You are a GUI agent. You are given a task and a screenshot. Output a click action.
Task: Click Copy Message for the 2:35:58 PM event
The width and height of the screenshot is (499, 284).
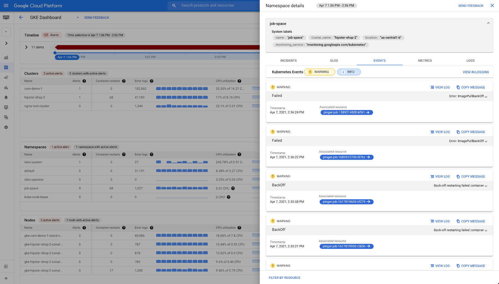(471, 177)
